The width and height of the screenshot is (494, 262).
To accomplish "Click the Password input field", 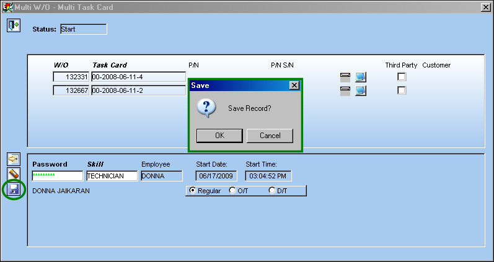I will click(x=58, y=176).
